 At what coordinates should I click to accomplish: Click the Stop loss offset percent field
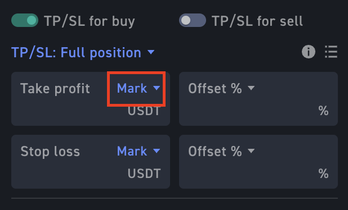pyautogui.click(x=258, y=162)
